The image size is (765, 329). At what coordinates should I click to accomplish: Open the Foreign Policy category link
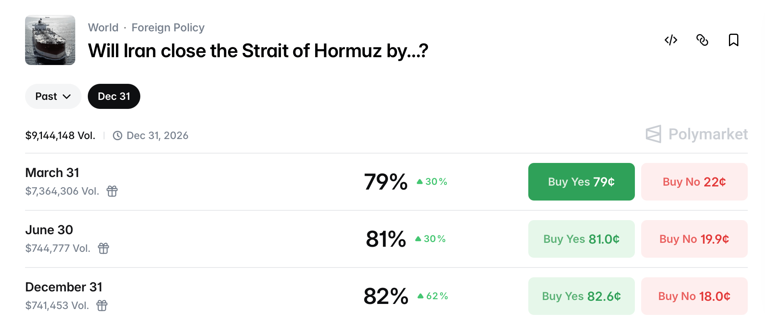[168, 27]
